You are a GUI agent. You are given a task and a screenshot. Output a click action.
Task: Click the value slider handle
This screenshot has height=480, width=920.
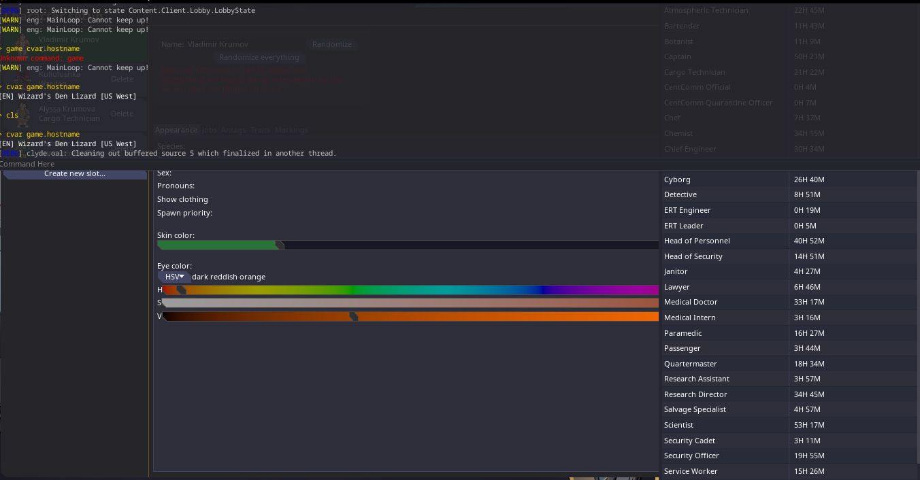click(354, 316)
